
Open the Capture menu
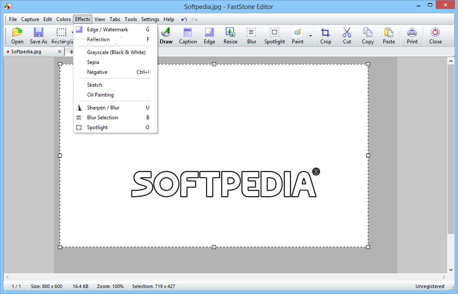[30, 19]
